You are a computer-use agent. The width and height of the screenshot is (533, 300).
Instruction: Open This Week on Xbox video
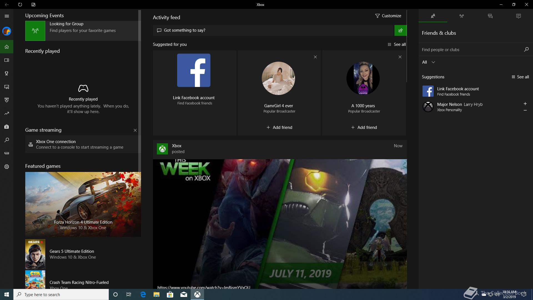pos(280,224)
